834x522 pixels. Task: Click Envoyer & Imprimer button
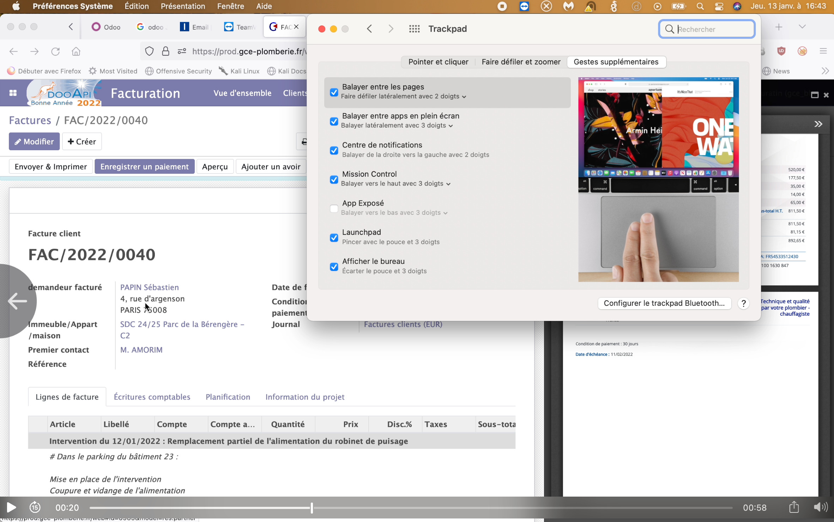pos(51,166)
